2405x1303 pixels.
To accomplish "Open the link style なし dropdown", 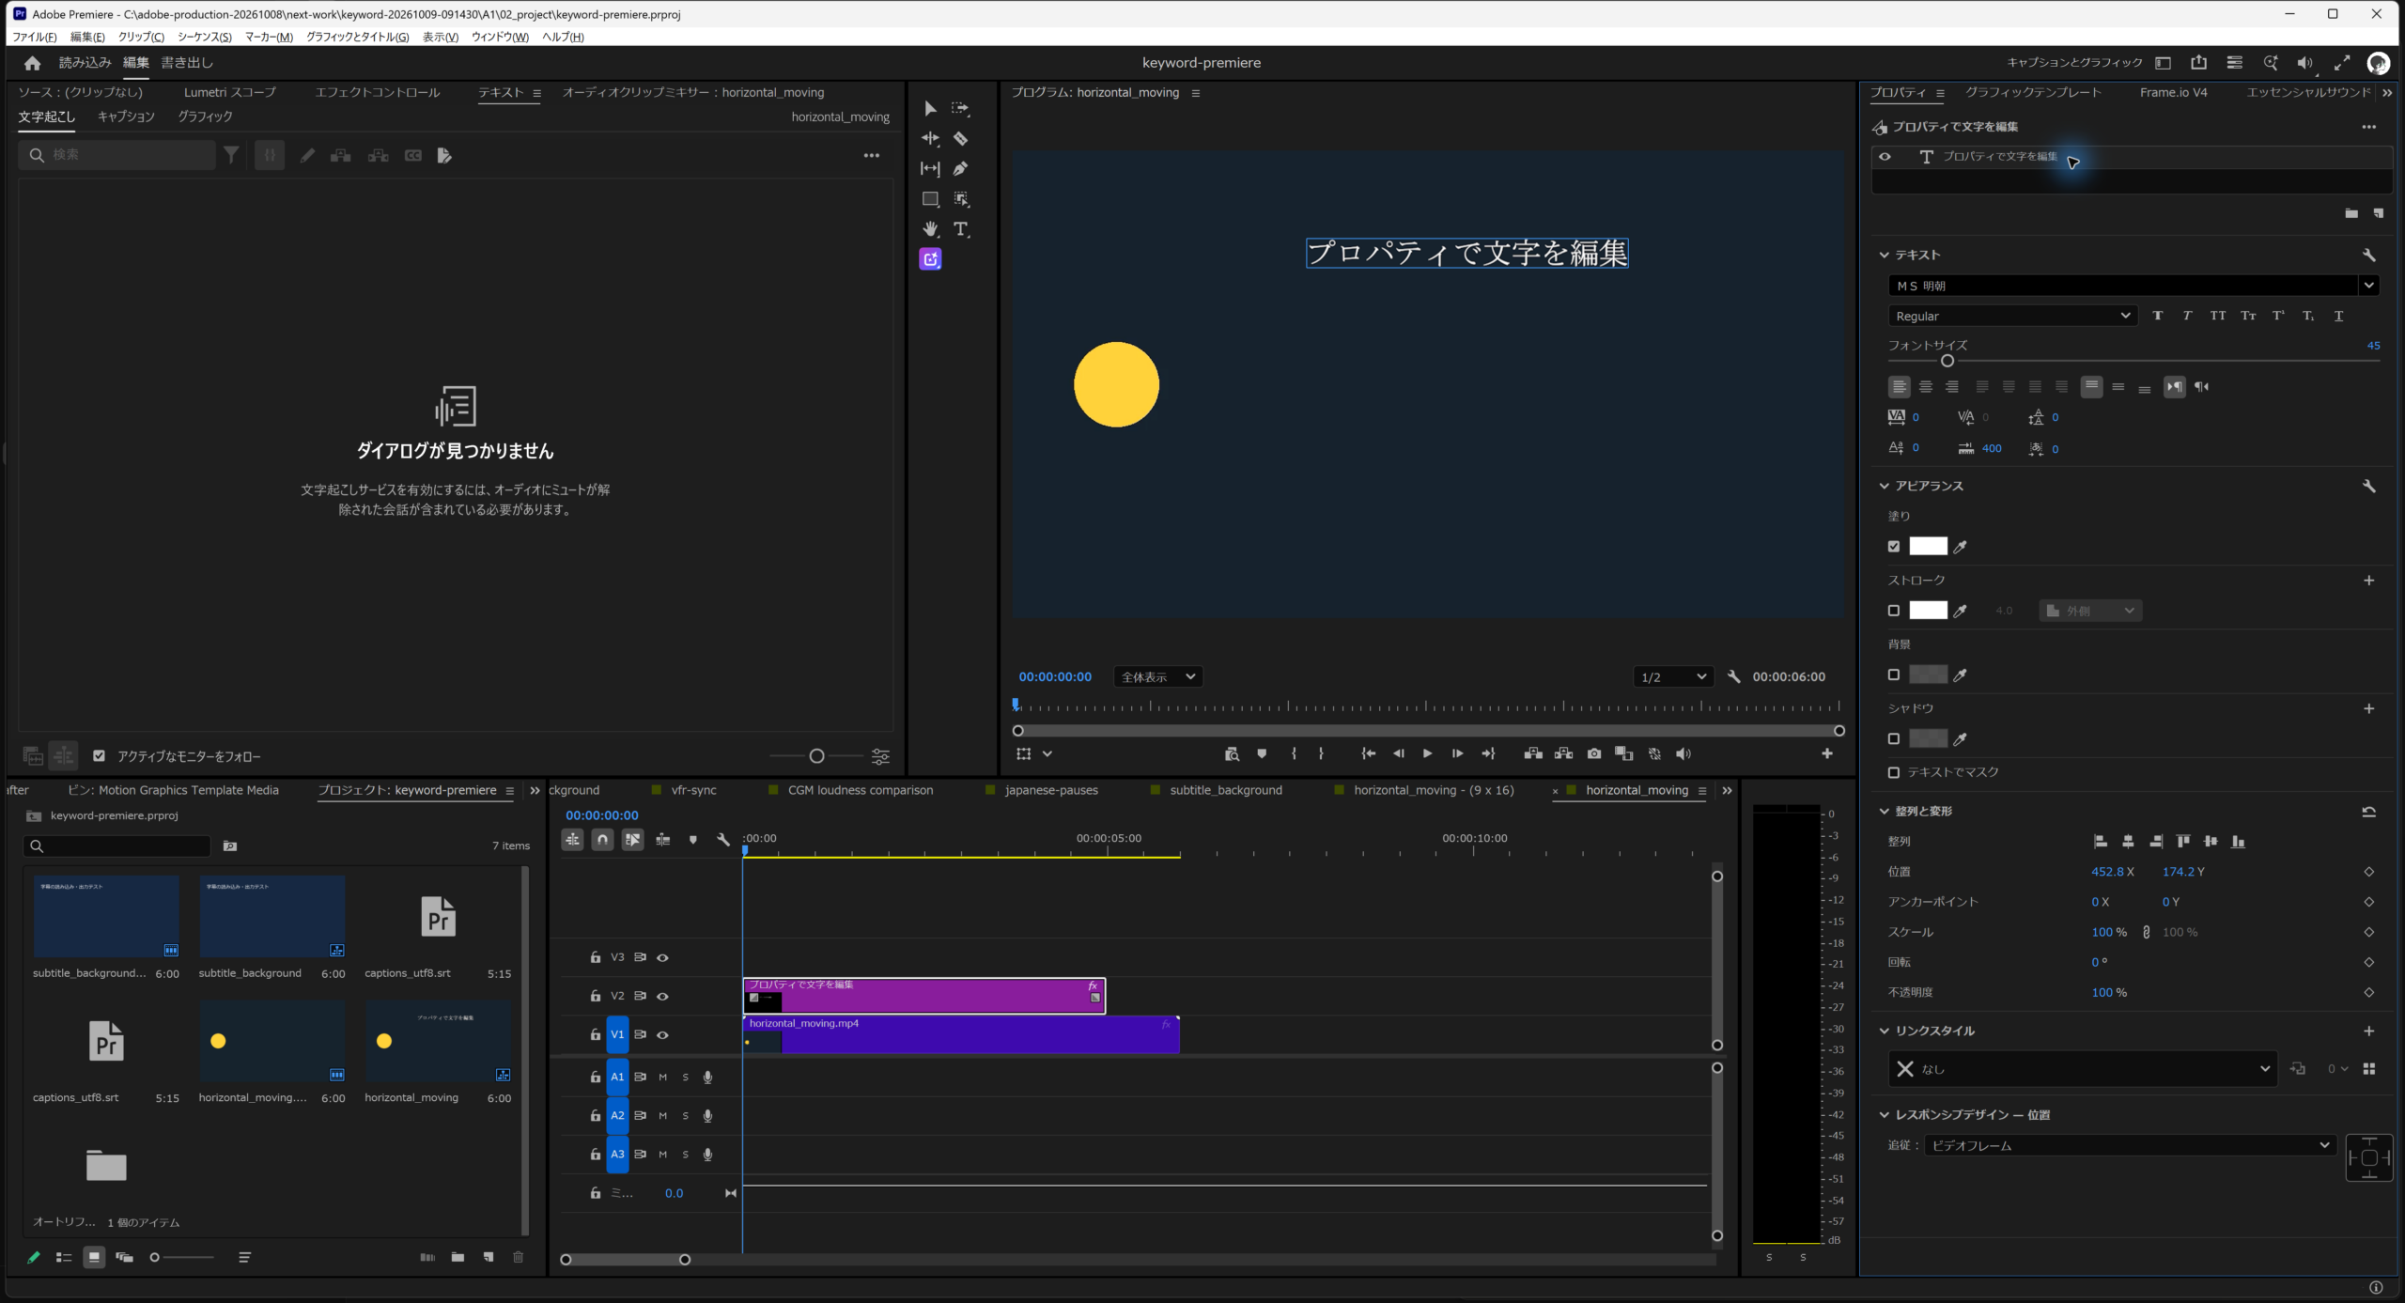I will pyautogui.click(x=2083, y=1069).
